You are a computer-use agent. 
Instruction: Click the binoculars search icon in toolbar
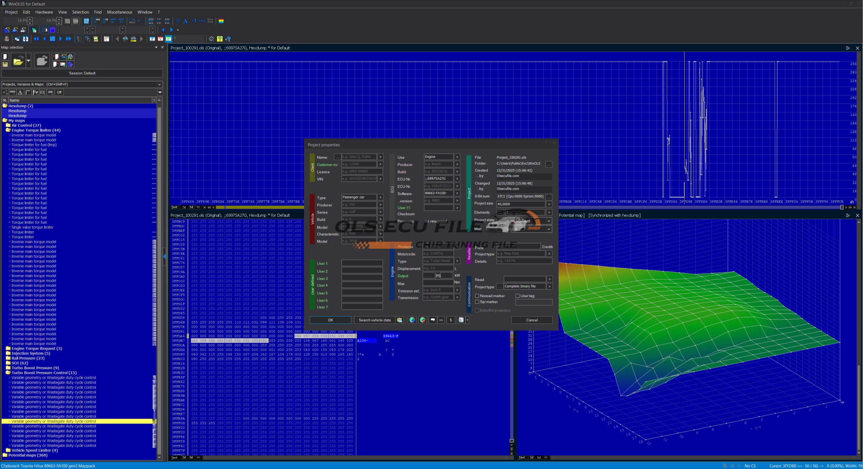125,39
